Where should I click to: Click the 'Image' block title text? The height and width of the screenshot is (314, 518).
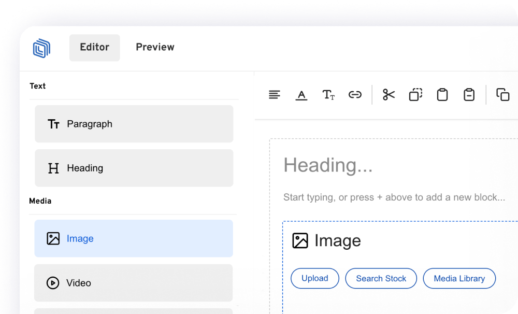(338, 240)
